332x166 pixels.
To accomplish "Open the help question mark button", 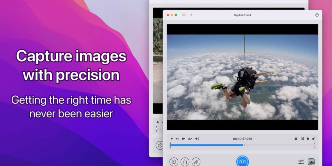I will tap(317, 15).
